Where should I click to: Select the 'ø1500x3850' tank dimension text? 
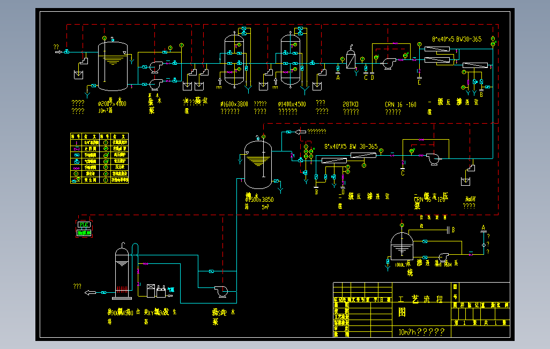tap(259, 199)
